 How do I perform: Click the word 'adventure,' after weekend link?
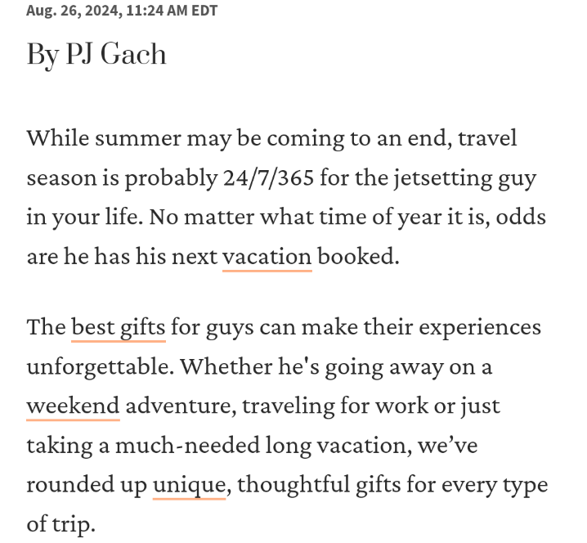pos(181,406)
